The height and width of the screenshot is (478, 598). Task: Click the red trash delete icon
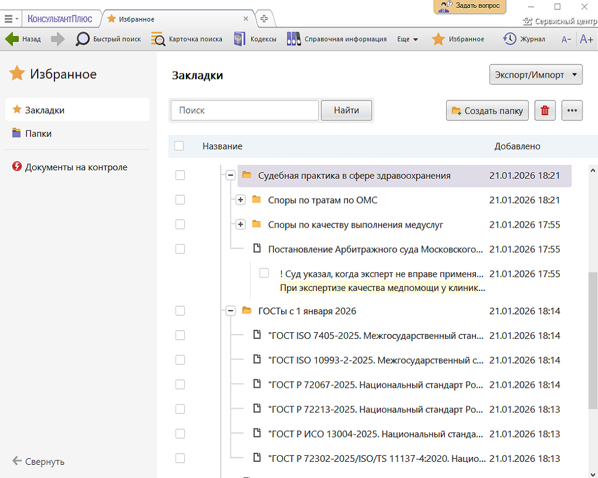[x=545, y=111]
